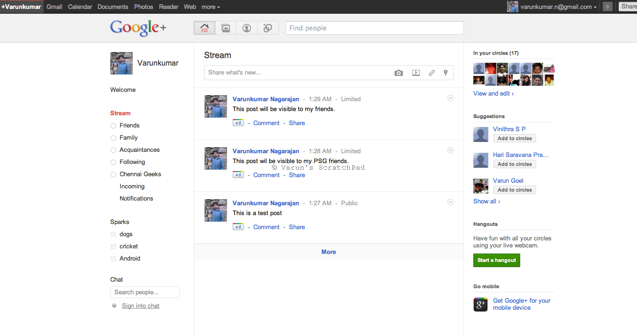
Task: Click the Android spark icon
Action: point(113,259)
